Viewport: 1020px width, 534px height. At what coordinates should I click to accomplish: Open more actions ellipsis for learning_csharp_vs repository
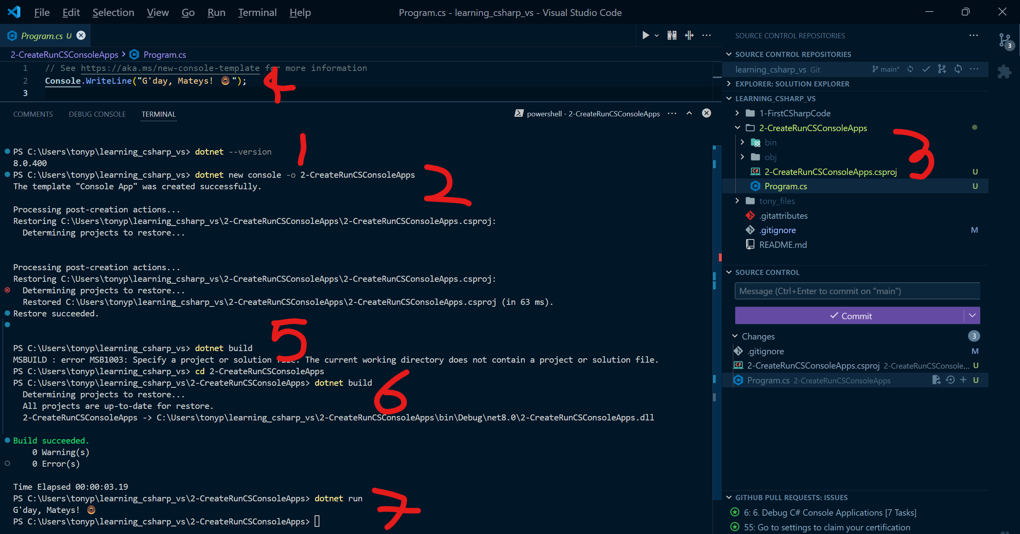[x=974, y=69]
